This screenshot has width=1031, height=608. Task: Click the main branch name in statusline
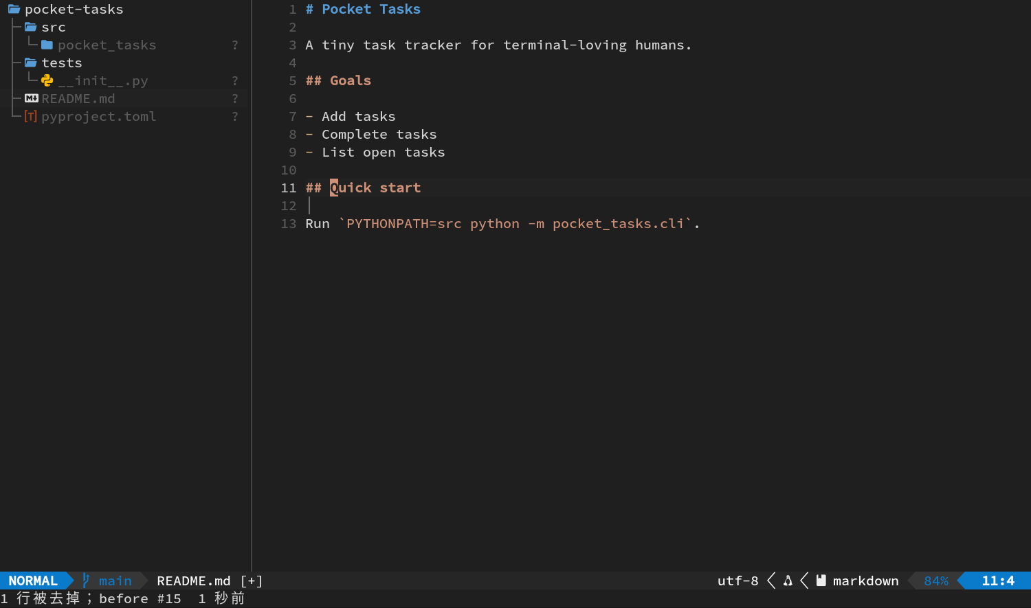[115, 581]
